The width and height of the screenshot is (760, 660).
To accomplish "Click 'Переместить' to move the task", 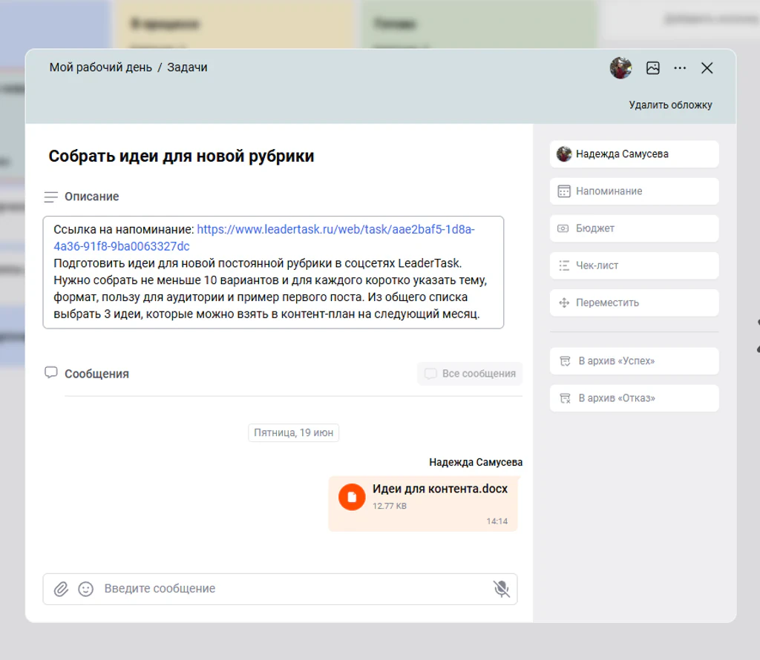I will point(634,303).
